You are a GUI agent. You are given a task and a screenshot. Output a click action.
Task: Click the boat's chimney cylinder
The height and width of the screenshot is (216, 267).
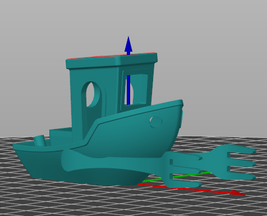pos(40,141)
